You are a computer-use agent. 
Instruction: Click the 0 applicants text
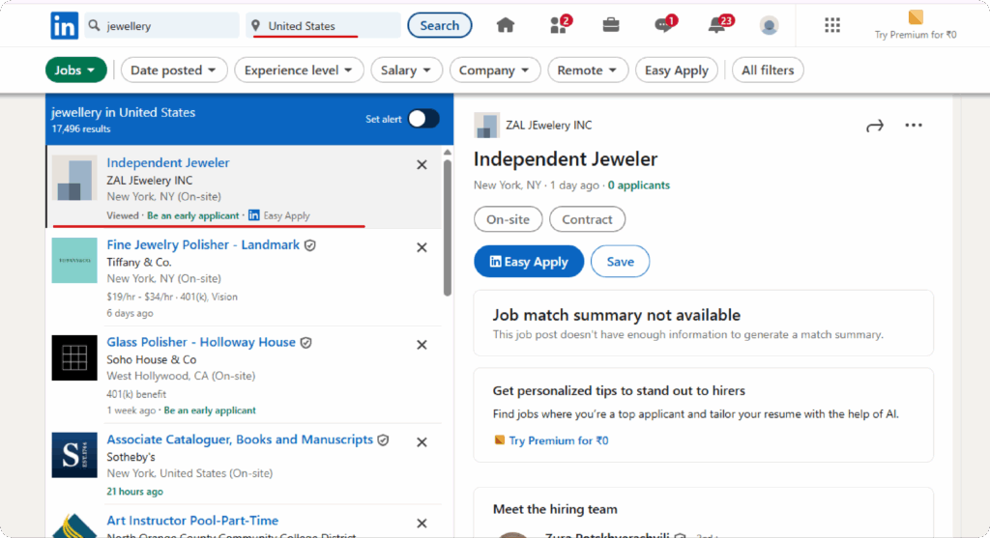pyautogui.click(x=639, y=185)
